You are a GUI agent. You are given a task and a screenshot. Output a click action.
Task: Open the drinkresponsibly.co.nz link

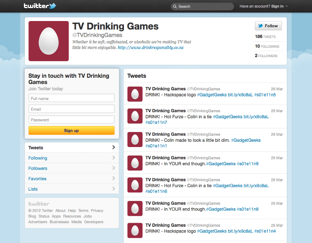tap(151, 47)
